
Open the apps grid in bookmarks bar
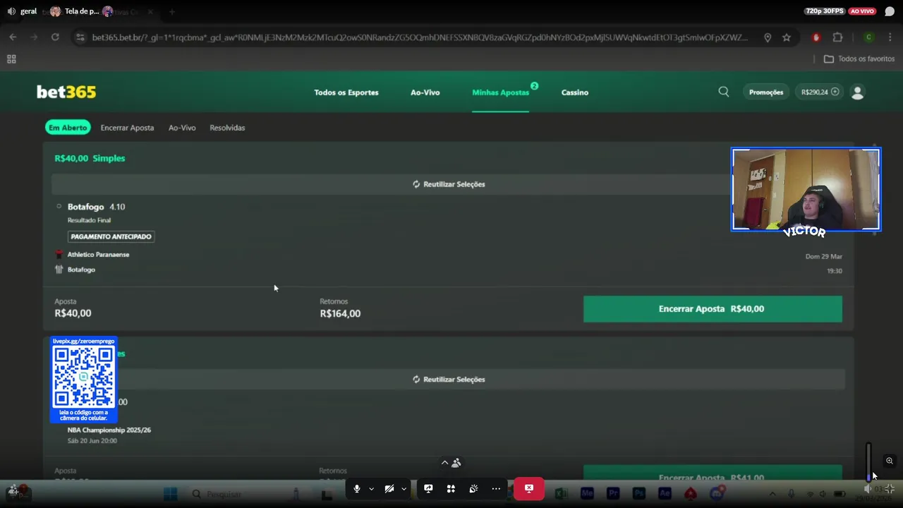coord(11,59)
